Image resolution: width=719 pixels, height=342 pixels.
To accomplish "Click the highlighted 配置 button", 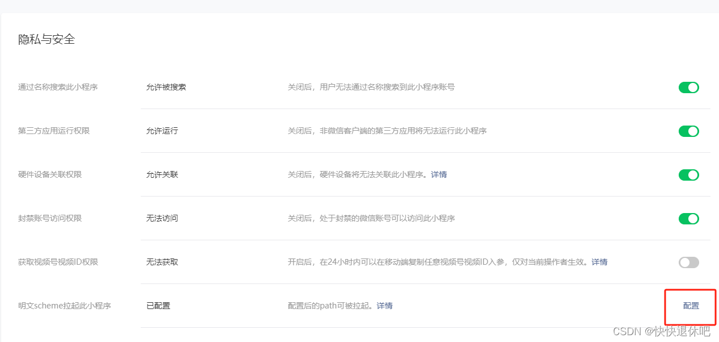I will point(690,306).
